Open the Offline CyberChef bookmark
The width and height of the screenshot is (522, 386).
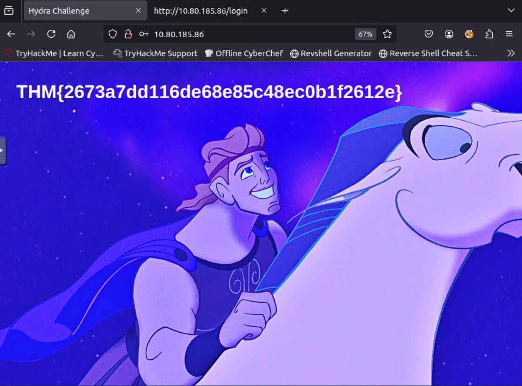244,53
